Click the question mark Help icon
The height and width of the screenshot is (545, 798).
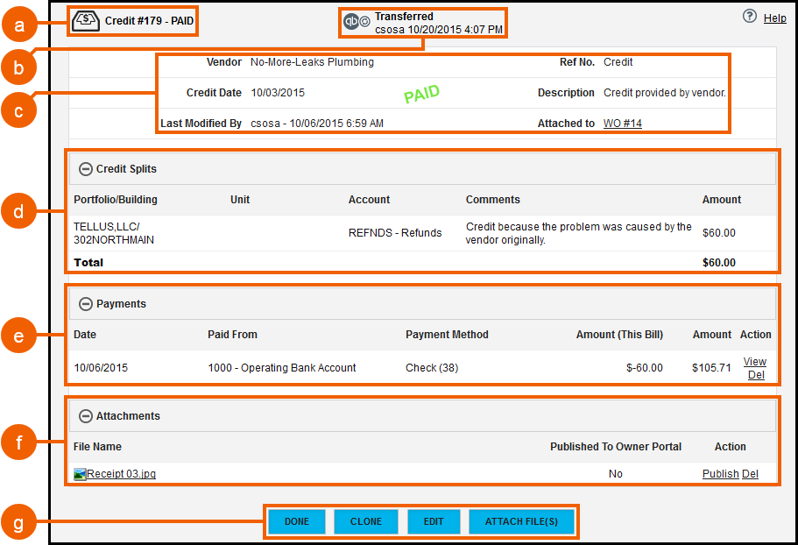pyautogui.click(x=749, y=18)
